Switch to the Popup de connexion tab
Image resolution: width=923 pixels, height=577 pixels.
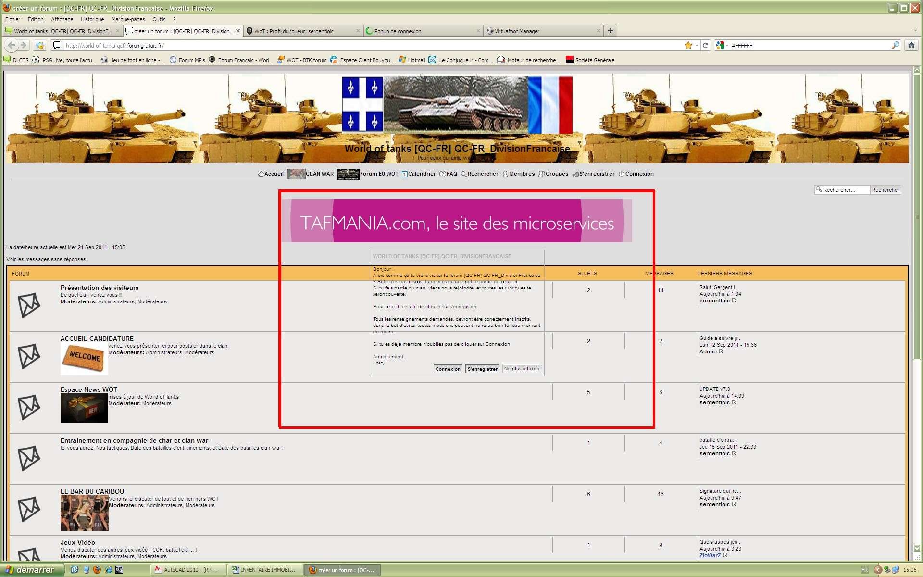[x=423, y=31]
